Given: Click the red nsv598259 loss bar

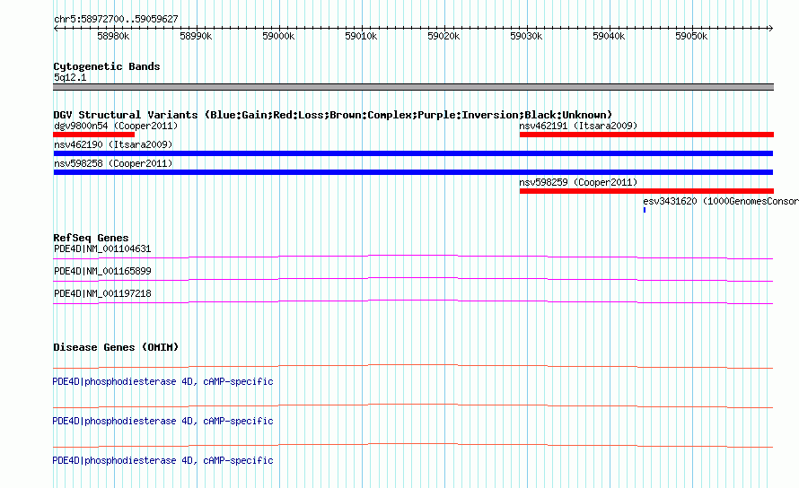Looking at the screenshot, I should pos(646,191).
